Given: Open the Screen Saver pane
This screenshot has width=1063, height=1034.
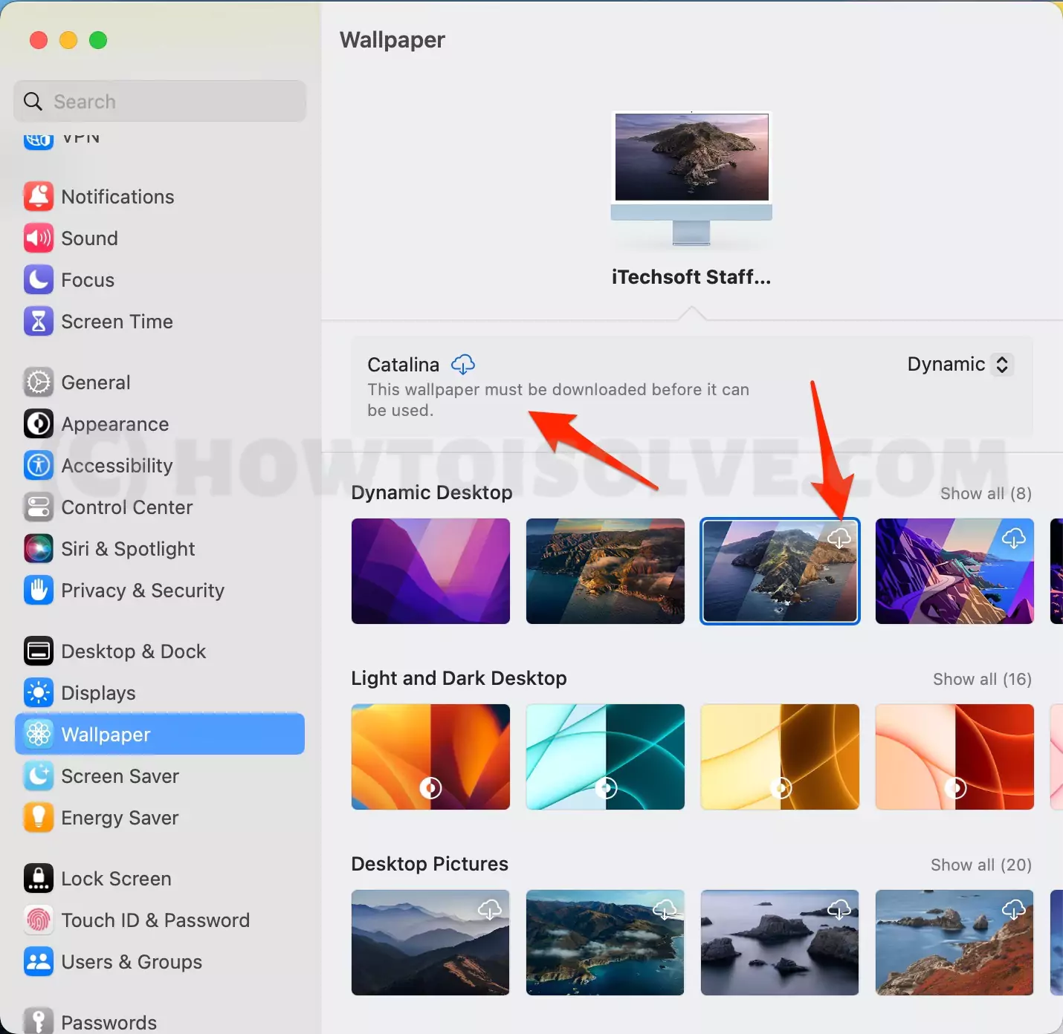Looking at the screenshot, I should (160, 776).
